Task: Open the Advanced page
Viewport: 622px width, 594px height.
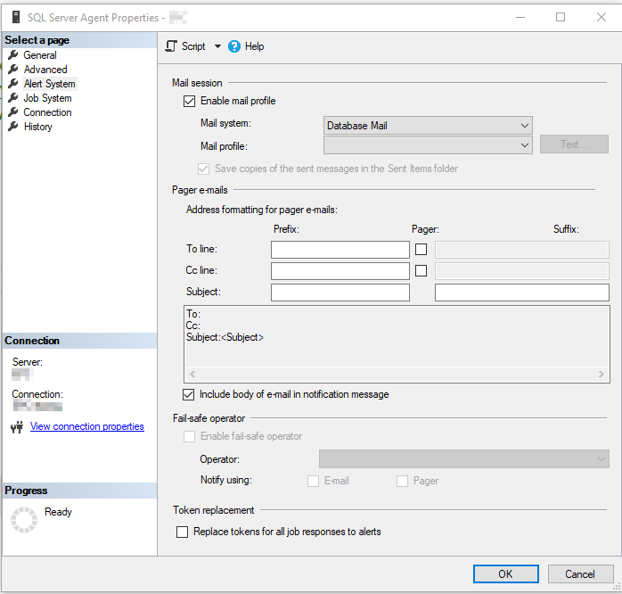Action: coord(45,70)
